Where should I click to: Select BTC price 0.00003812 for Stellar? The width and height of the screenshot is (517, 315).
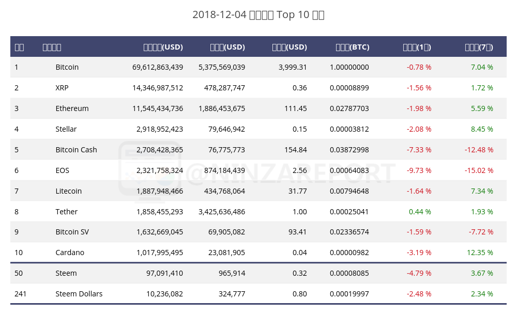(349, 129)
